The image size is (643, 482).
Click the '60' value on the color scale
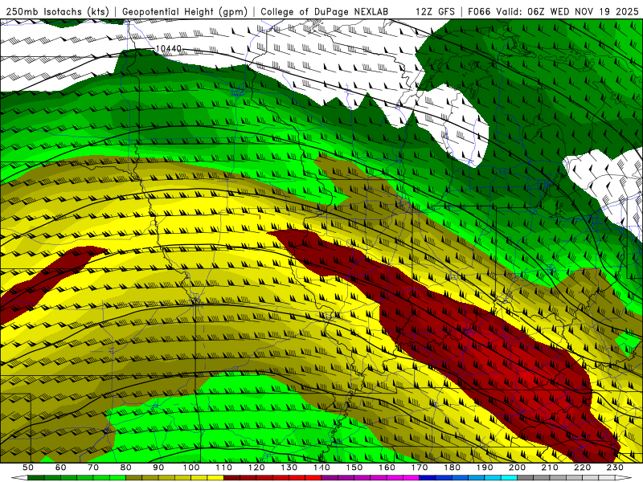click(x=61, y=468)
